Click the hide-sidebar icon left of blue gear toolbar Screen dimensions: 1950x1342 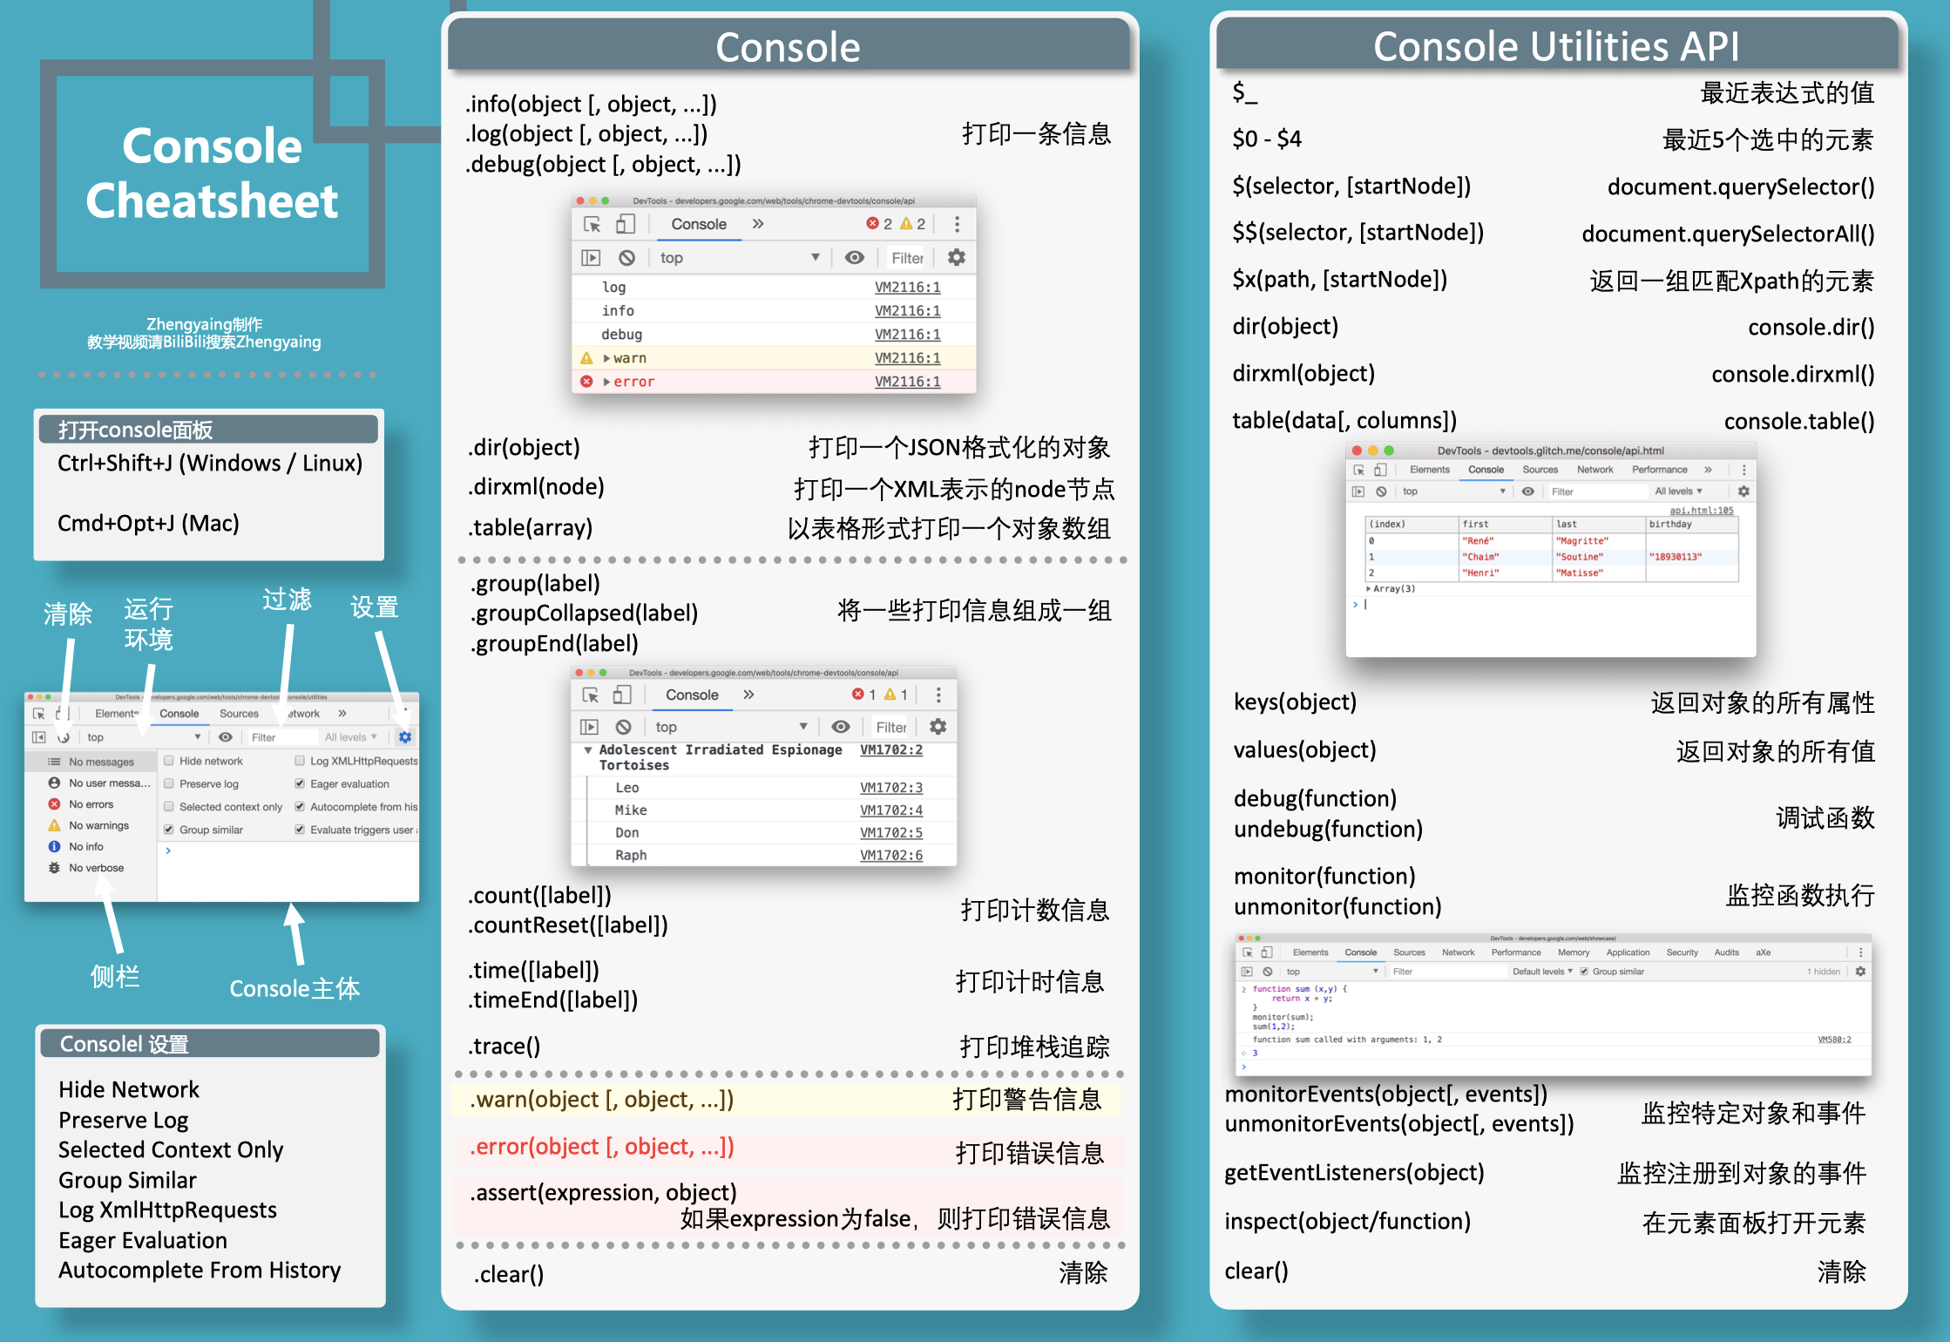(38, 737)
